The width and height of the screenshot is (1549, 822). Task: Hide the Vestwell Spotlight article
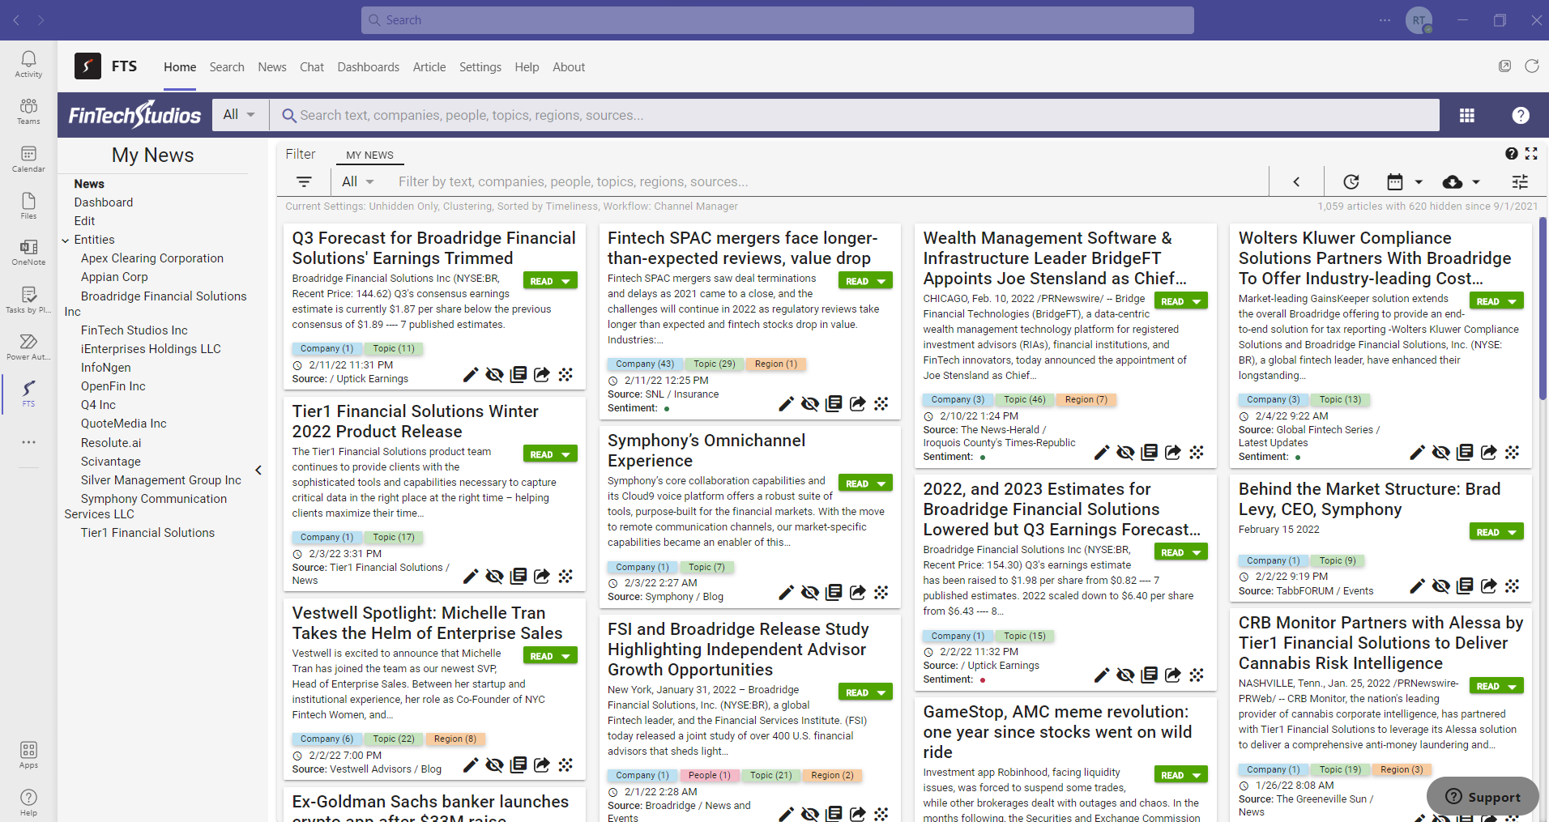(494, 765)
